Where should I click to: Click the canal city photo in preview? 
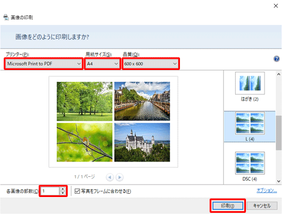142,101
